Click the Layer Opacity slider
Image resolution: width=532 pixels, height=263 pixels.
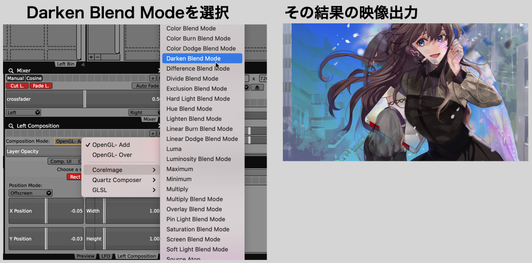click(x=43, y=151)
